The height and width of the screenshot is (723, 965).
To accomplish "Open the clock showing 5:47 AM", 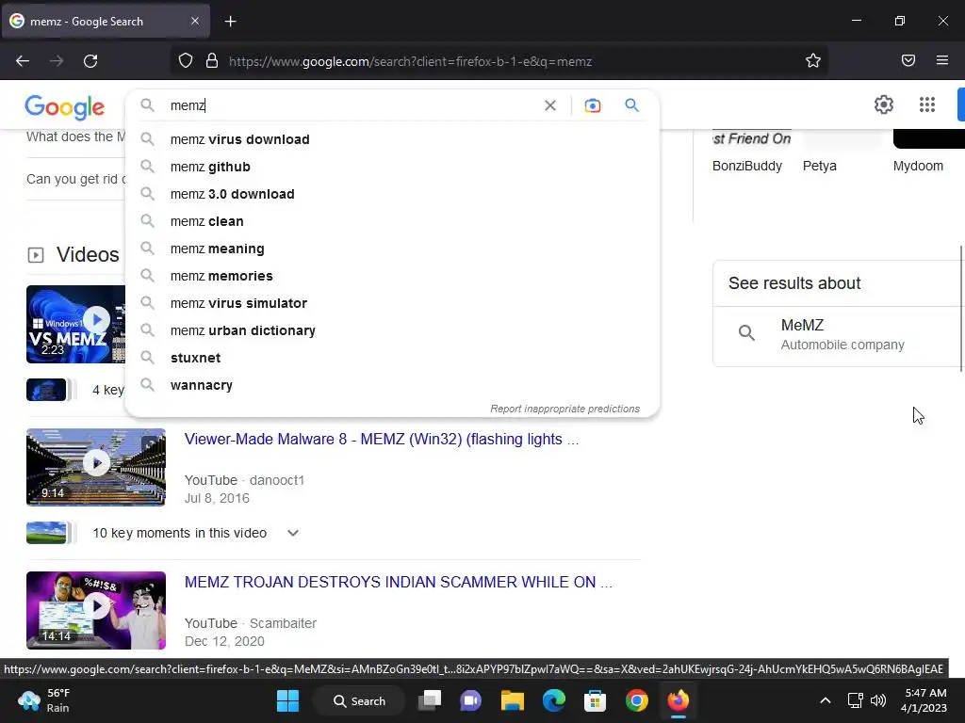I will tap(924, 700).
